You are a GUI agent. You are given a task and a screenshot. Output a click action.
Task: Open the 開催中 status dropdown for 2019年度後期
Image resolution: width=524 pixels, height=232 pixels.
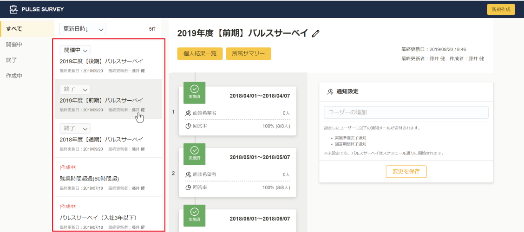coord(75,50)
